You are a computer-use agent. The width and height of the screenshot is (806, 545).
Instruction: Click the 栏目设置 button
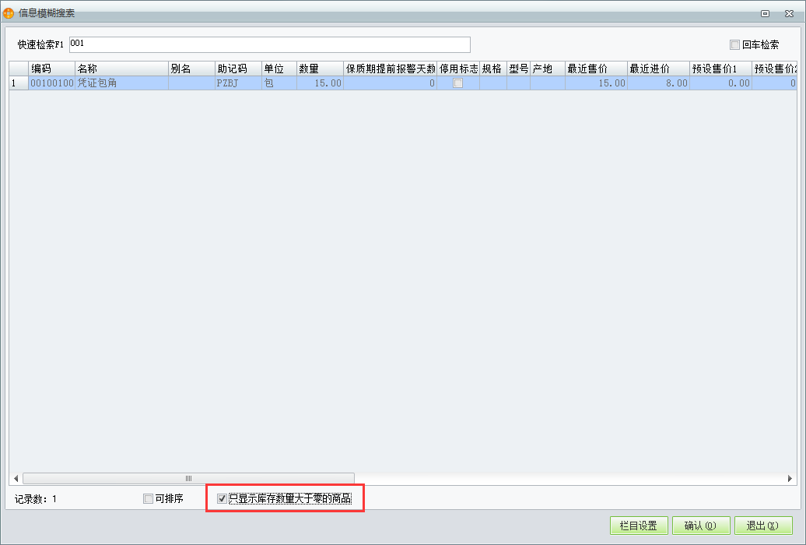coord(638,526)
